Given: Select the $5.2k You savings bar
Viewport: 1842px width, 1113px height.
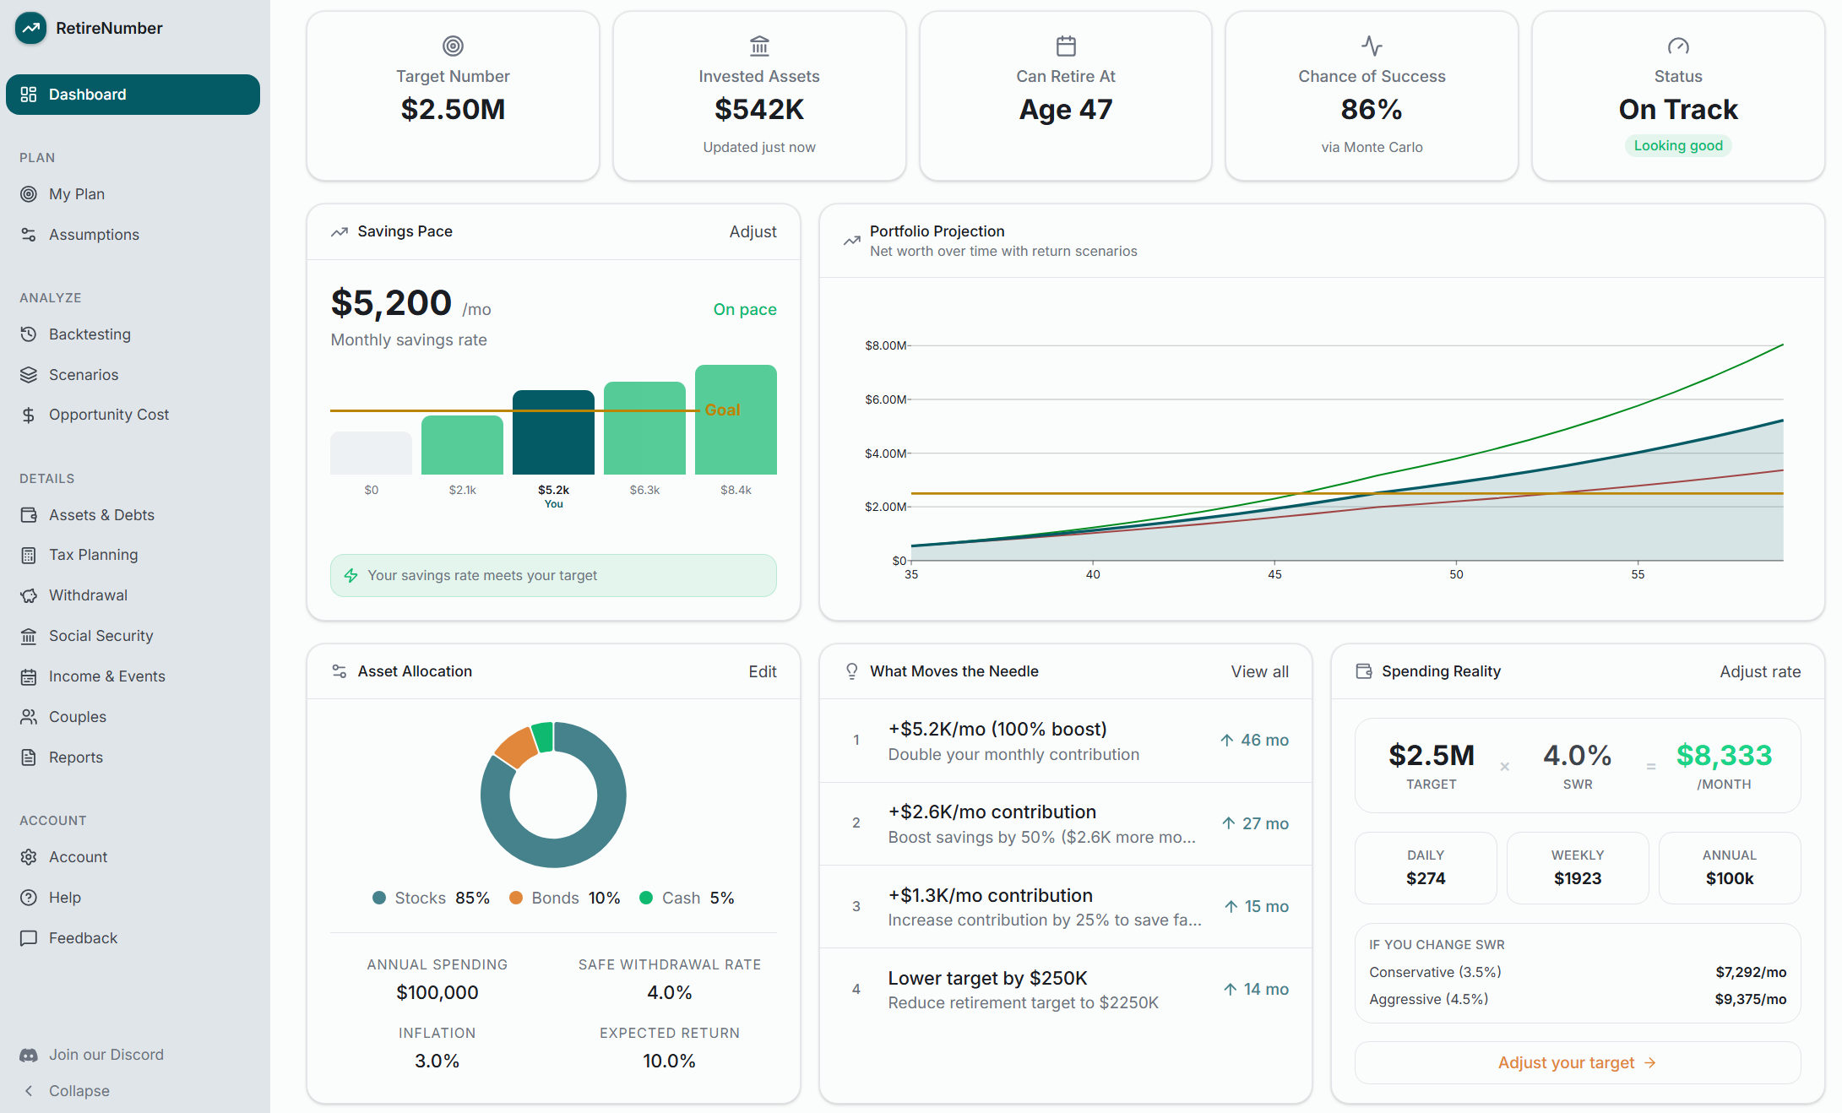Looking at the screenshot, I should (553, 432).
